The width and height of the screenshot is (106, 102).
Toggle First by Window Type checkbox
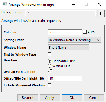click(x=50, y=54)
